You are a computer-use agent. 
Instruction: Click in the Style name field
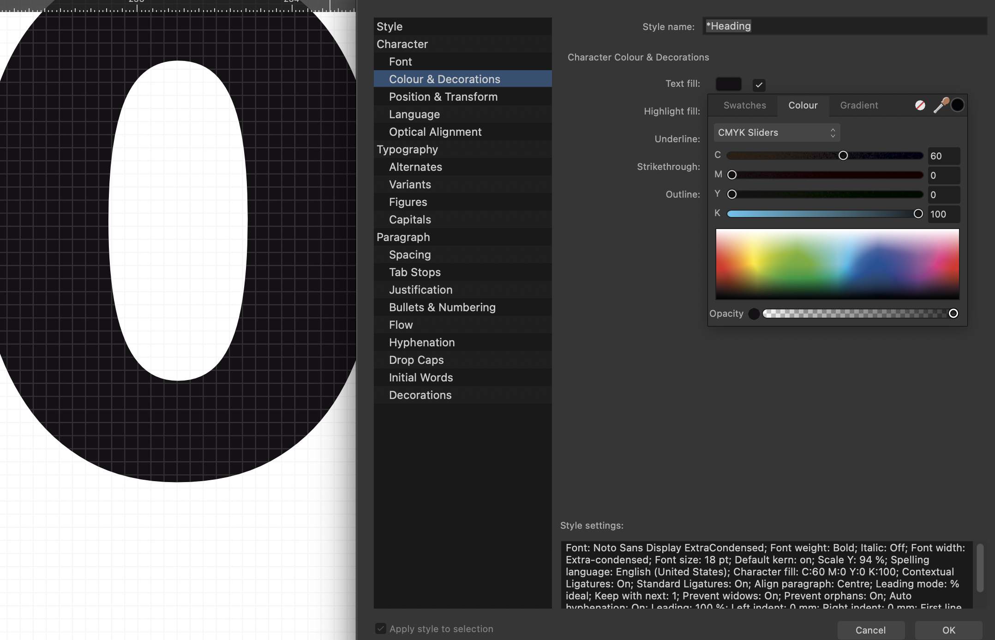tap(845, 26)
